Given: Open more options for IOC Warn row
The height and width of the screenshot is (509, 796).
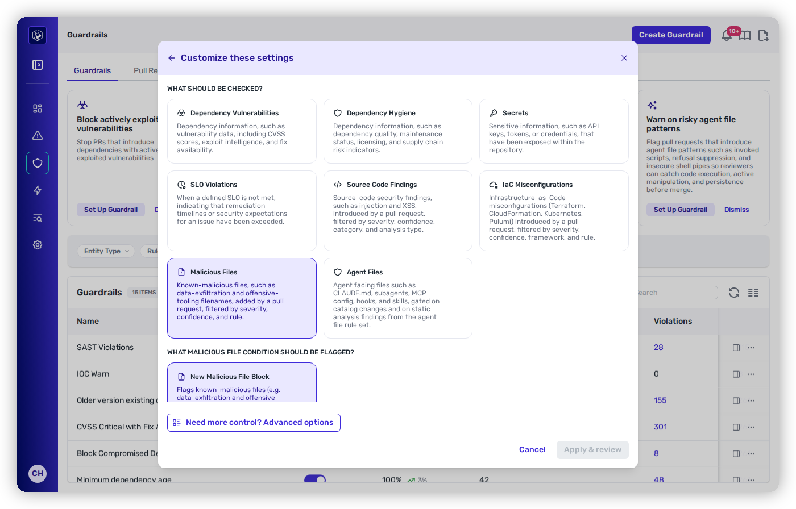Looking at the screenshot, I should tap(751, 374).
